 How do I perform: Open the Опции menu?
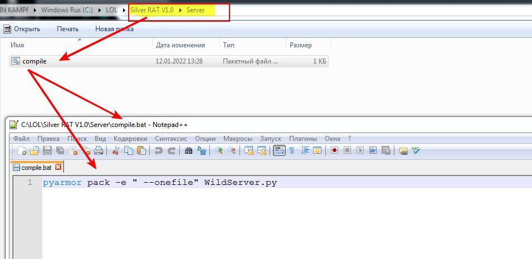(205, 139)
